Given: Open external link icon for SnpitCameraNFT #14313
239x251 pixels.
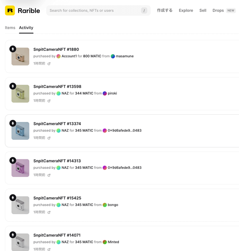Looking at the screenshot, I should coord(49,175).
